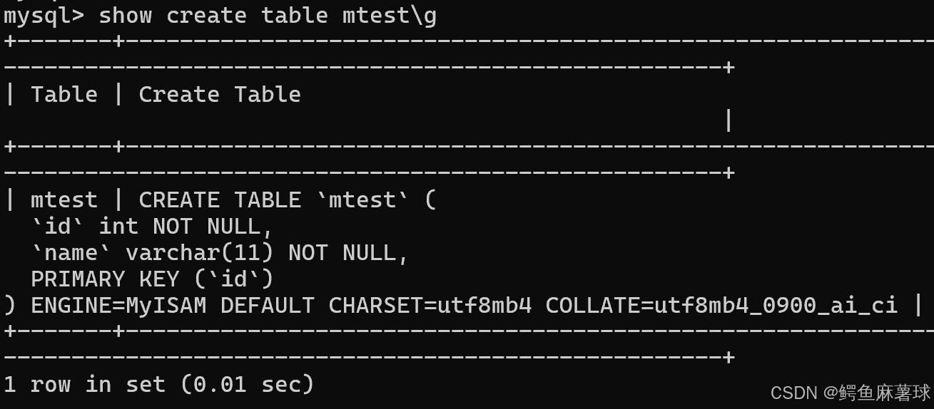Click the 'mtest' table name cell
This screenshot has height=409, width=934.
point(64,200)
